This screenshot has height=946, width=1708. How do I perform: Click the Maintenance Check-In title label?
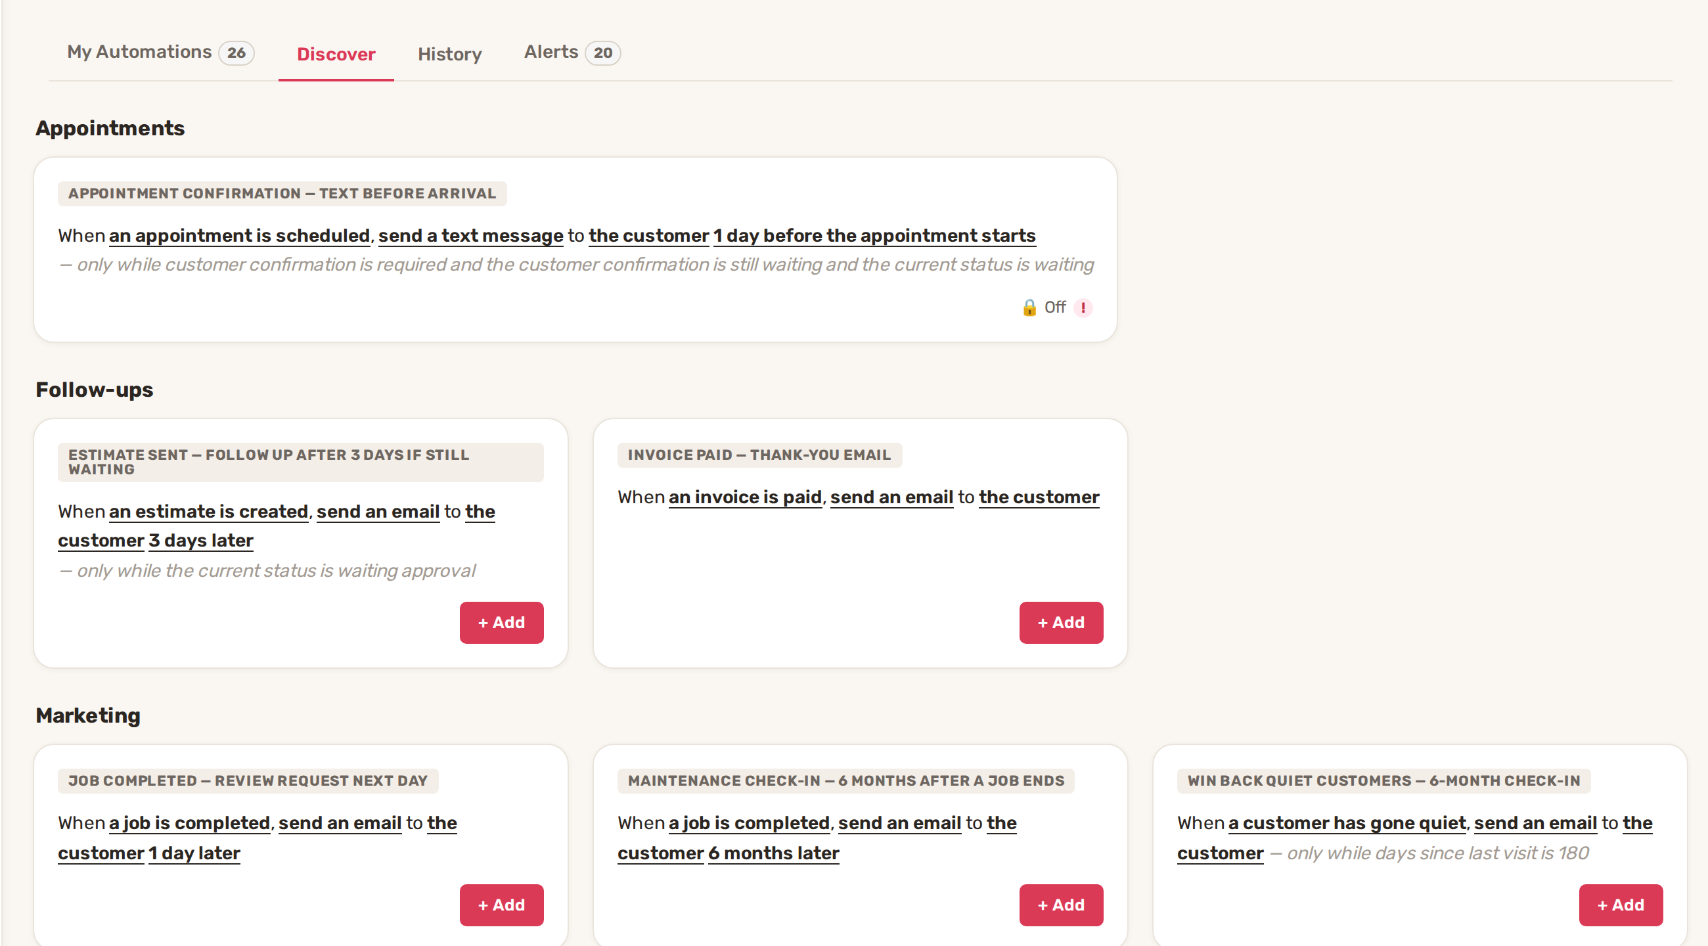point(846,781)
